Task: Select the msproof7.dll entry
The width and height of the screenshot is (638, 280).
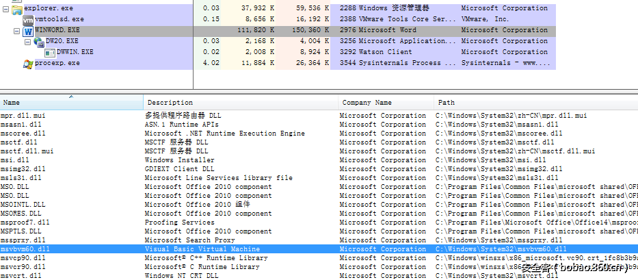Action: (x=25, y=222)
